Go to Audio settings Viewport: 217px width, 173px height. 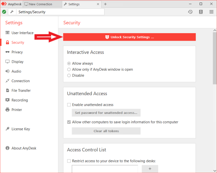pos(16,71)
